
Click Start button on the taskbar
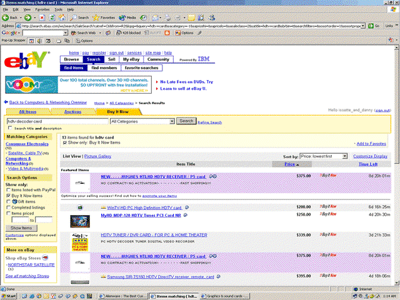(x=9, y=296)
